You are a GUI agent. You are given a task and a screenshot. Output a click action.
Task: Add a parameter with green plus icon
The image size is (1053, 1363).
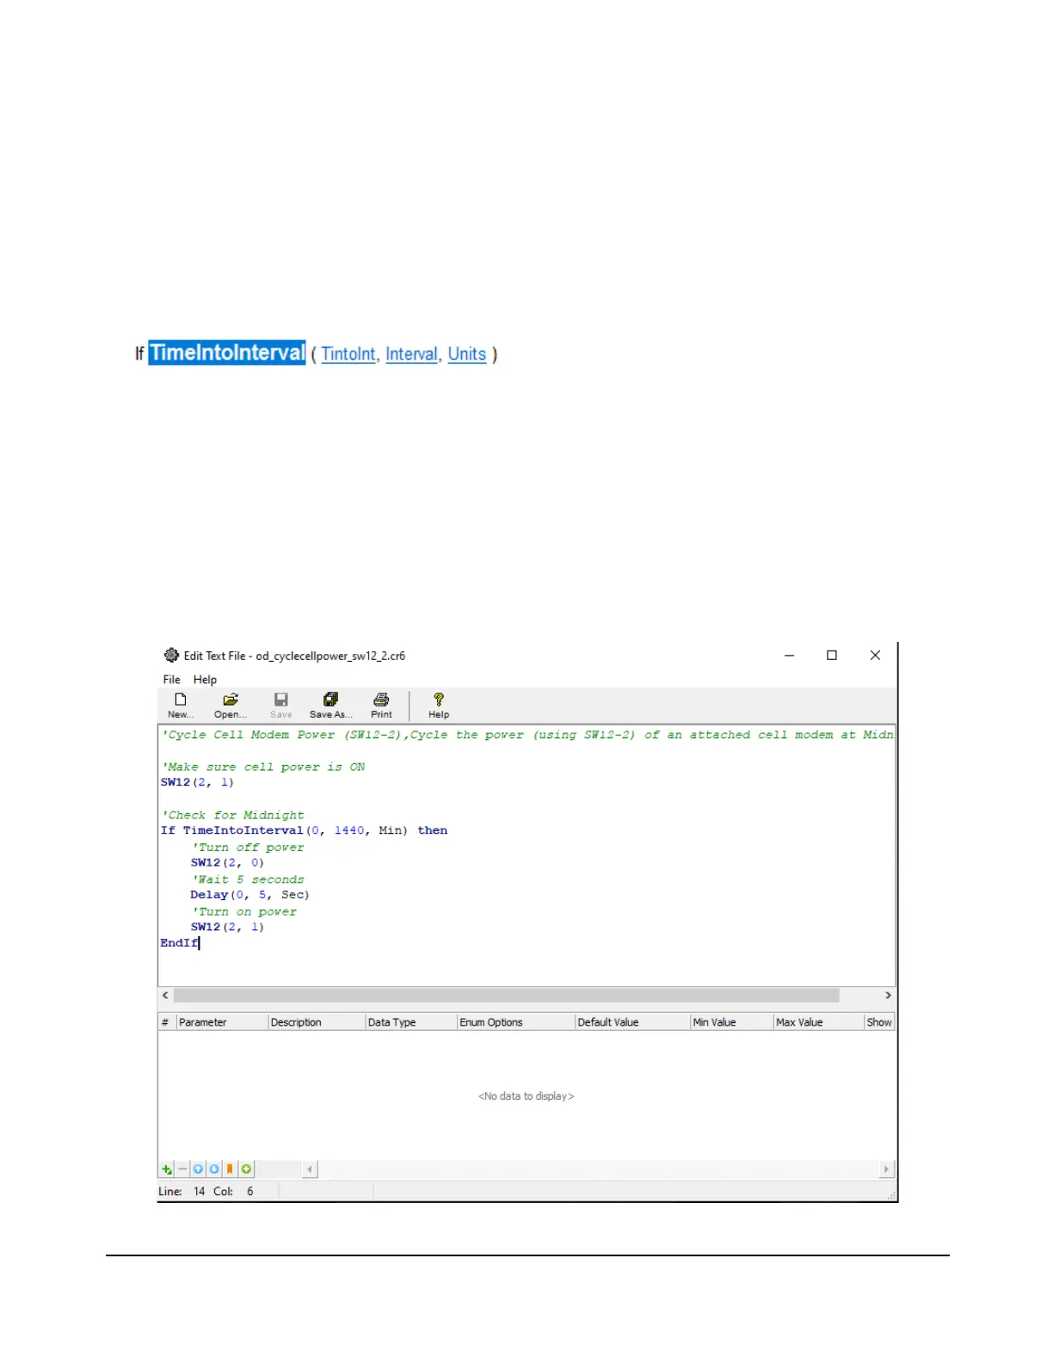pos(167,1169)
